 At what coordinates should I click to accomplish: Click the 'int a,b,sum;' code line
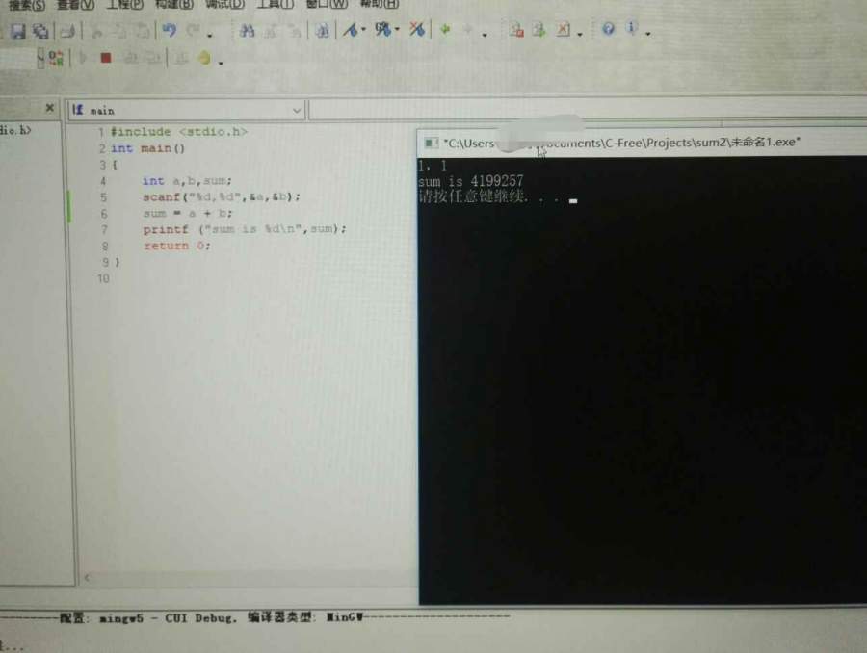(187, 181)
